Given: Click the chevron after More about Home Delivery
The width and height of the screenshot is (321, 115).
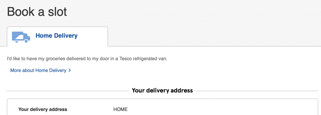Looking at the screenshot, I should click(70, 71).
